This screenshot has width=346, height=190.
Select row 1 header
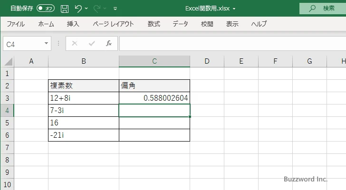coord(7,74)
